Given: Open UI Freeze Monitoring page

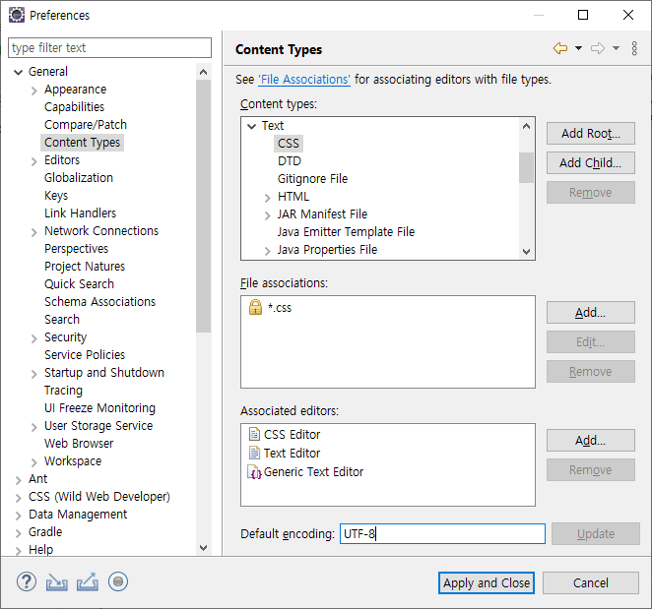Looking at the screenshot, I should pos(99,408).
